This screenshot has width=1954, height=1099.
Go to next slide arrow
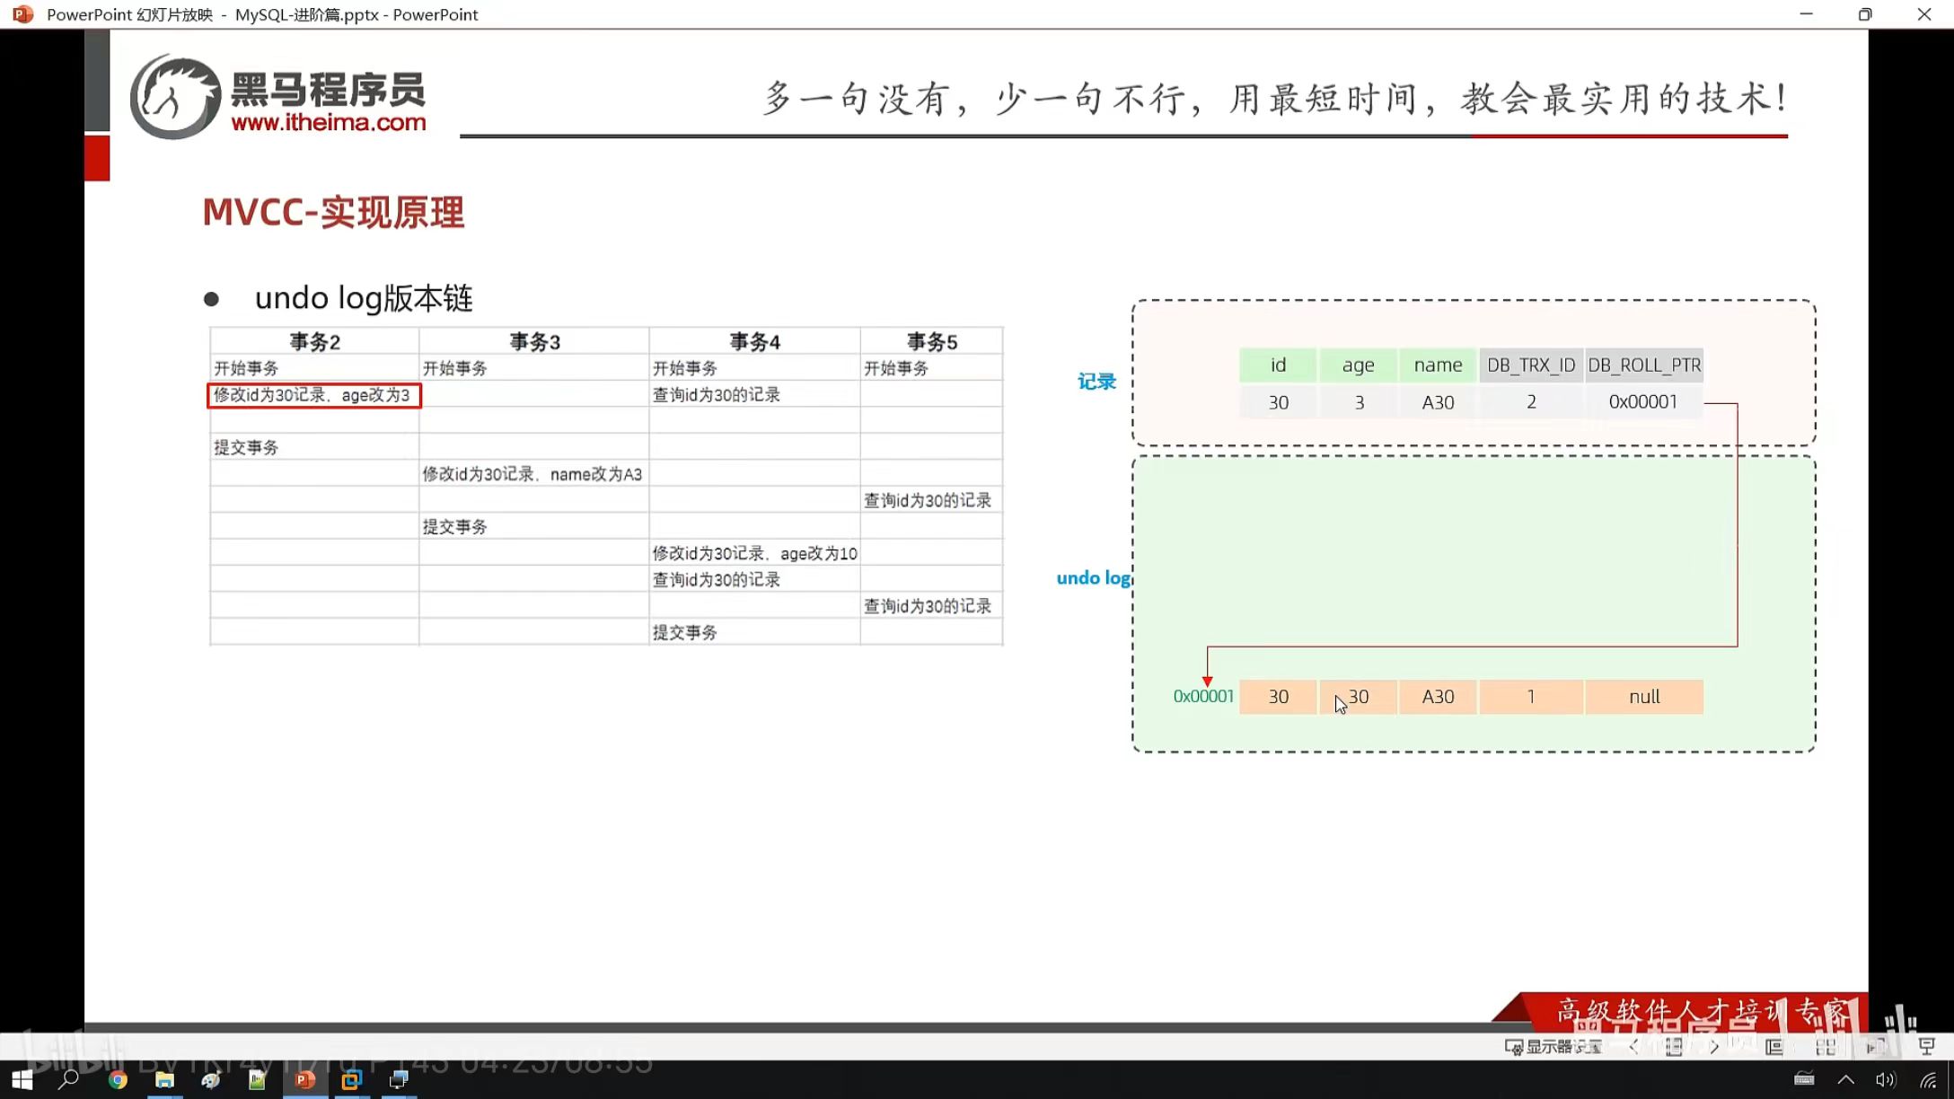coord(1715,1047)
